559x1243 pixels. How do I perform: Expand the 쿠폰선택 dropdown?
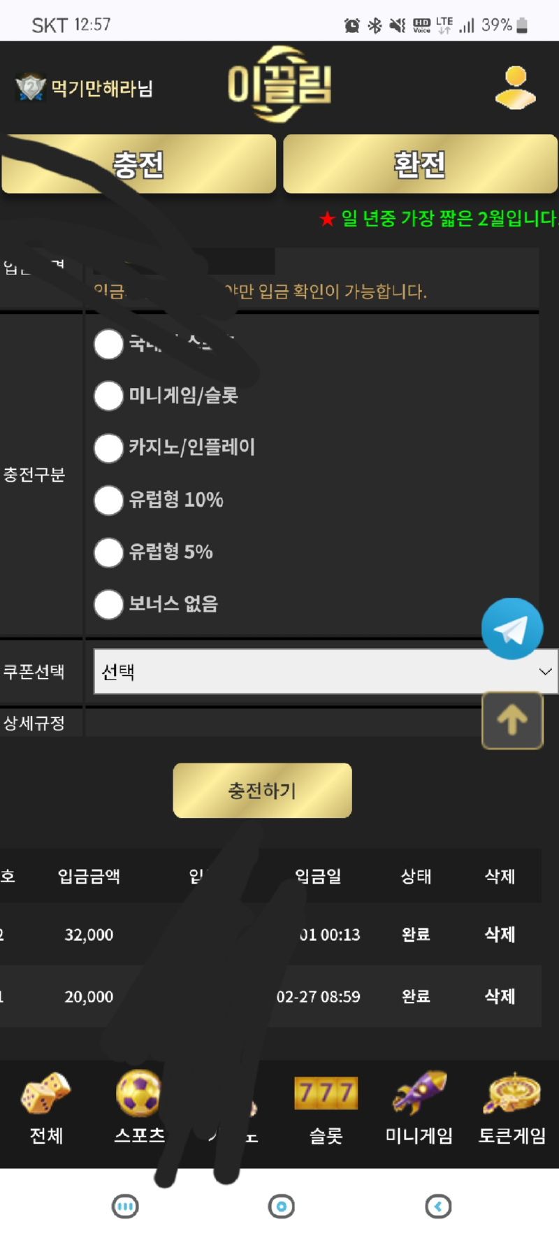(326, 671)
